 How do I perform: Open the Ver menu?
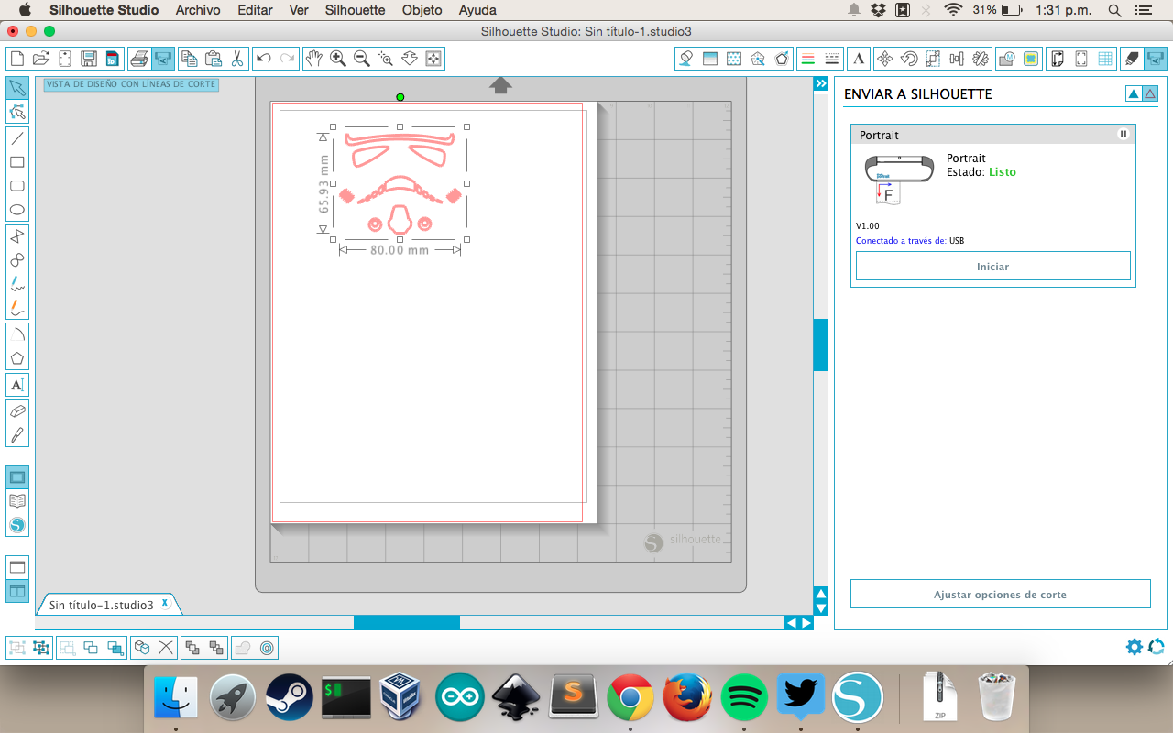click(298, 10)
